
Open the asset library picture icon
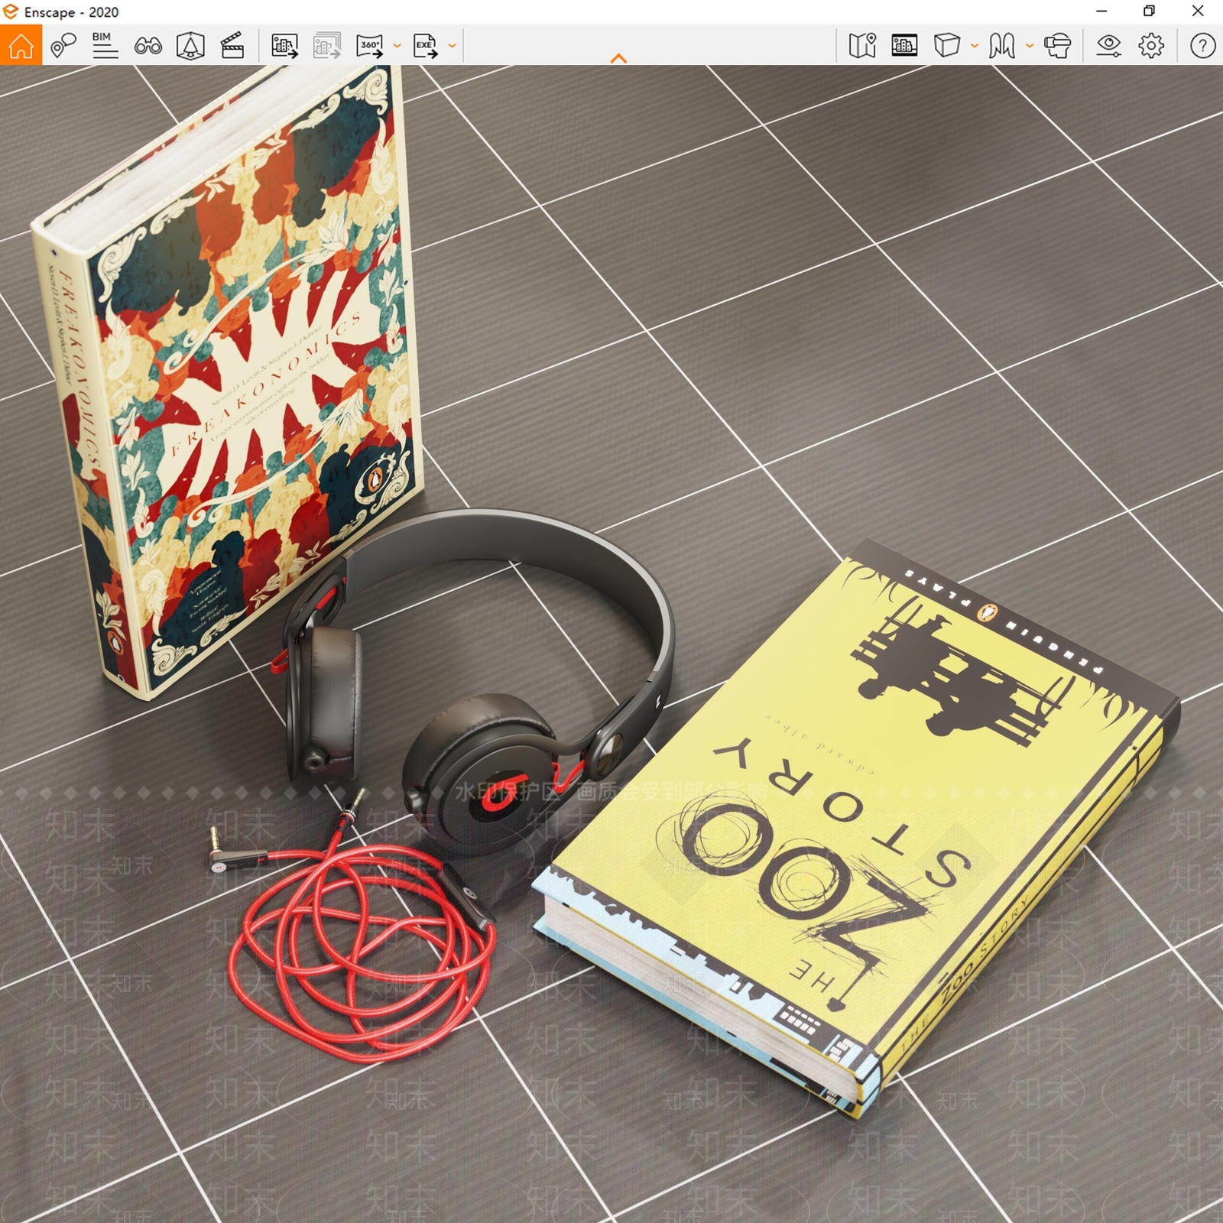pos(904,46)
